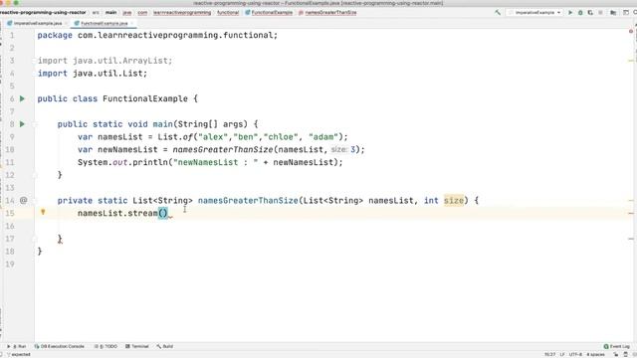Close the FunctionalExample.java tab
Screen dimensions: 637x358
tap(131, 23)
